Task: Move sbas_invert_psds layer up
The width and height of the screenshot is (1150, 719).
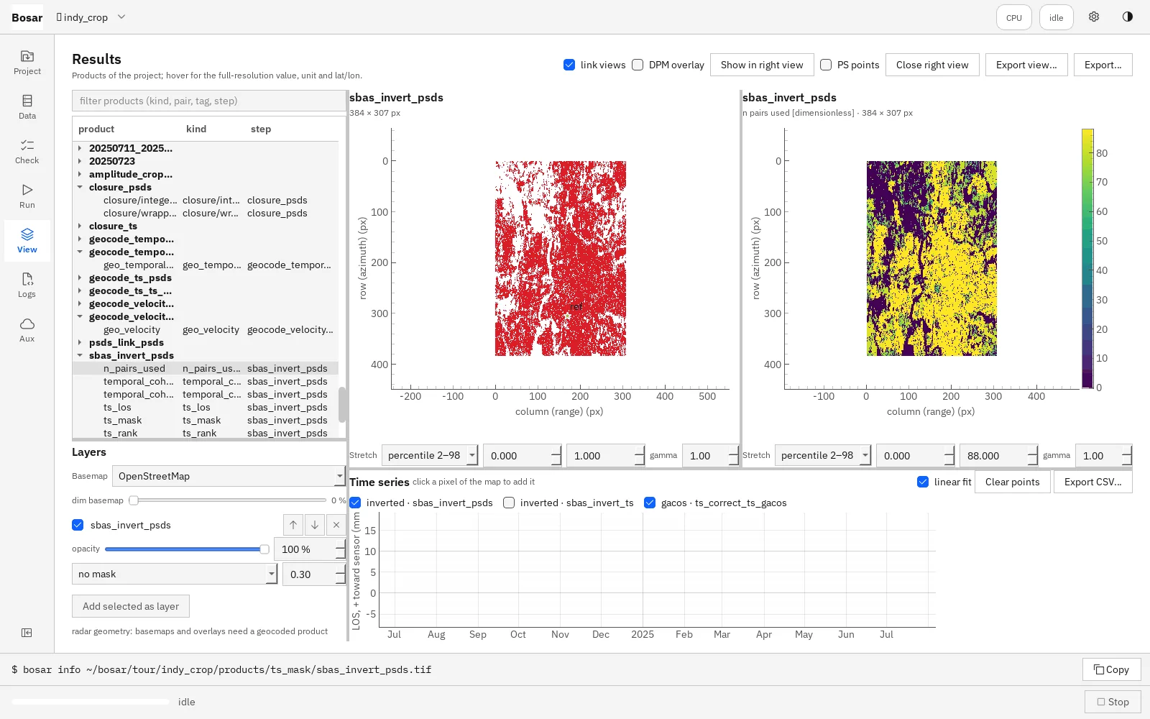Action: (x=293, y=525)
